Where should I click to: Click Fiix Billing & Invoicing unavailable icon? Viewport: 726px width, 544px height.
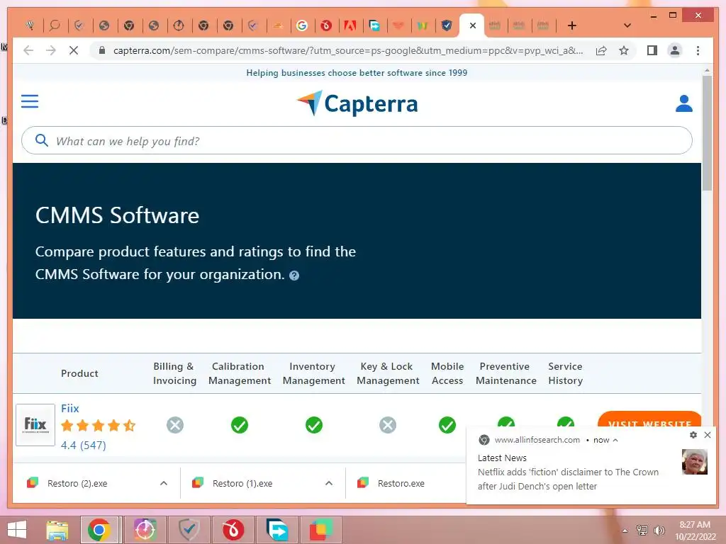(x=175, y=425)
